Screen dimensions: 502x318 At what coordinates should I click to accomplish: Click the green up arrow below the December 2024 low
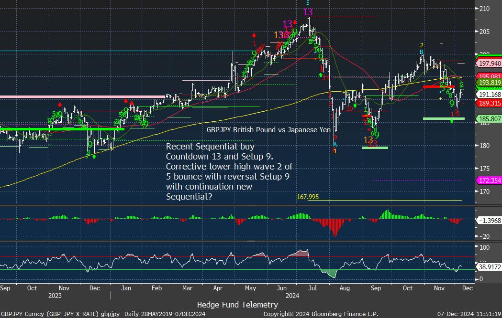[x=452, y=122]
